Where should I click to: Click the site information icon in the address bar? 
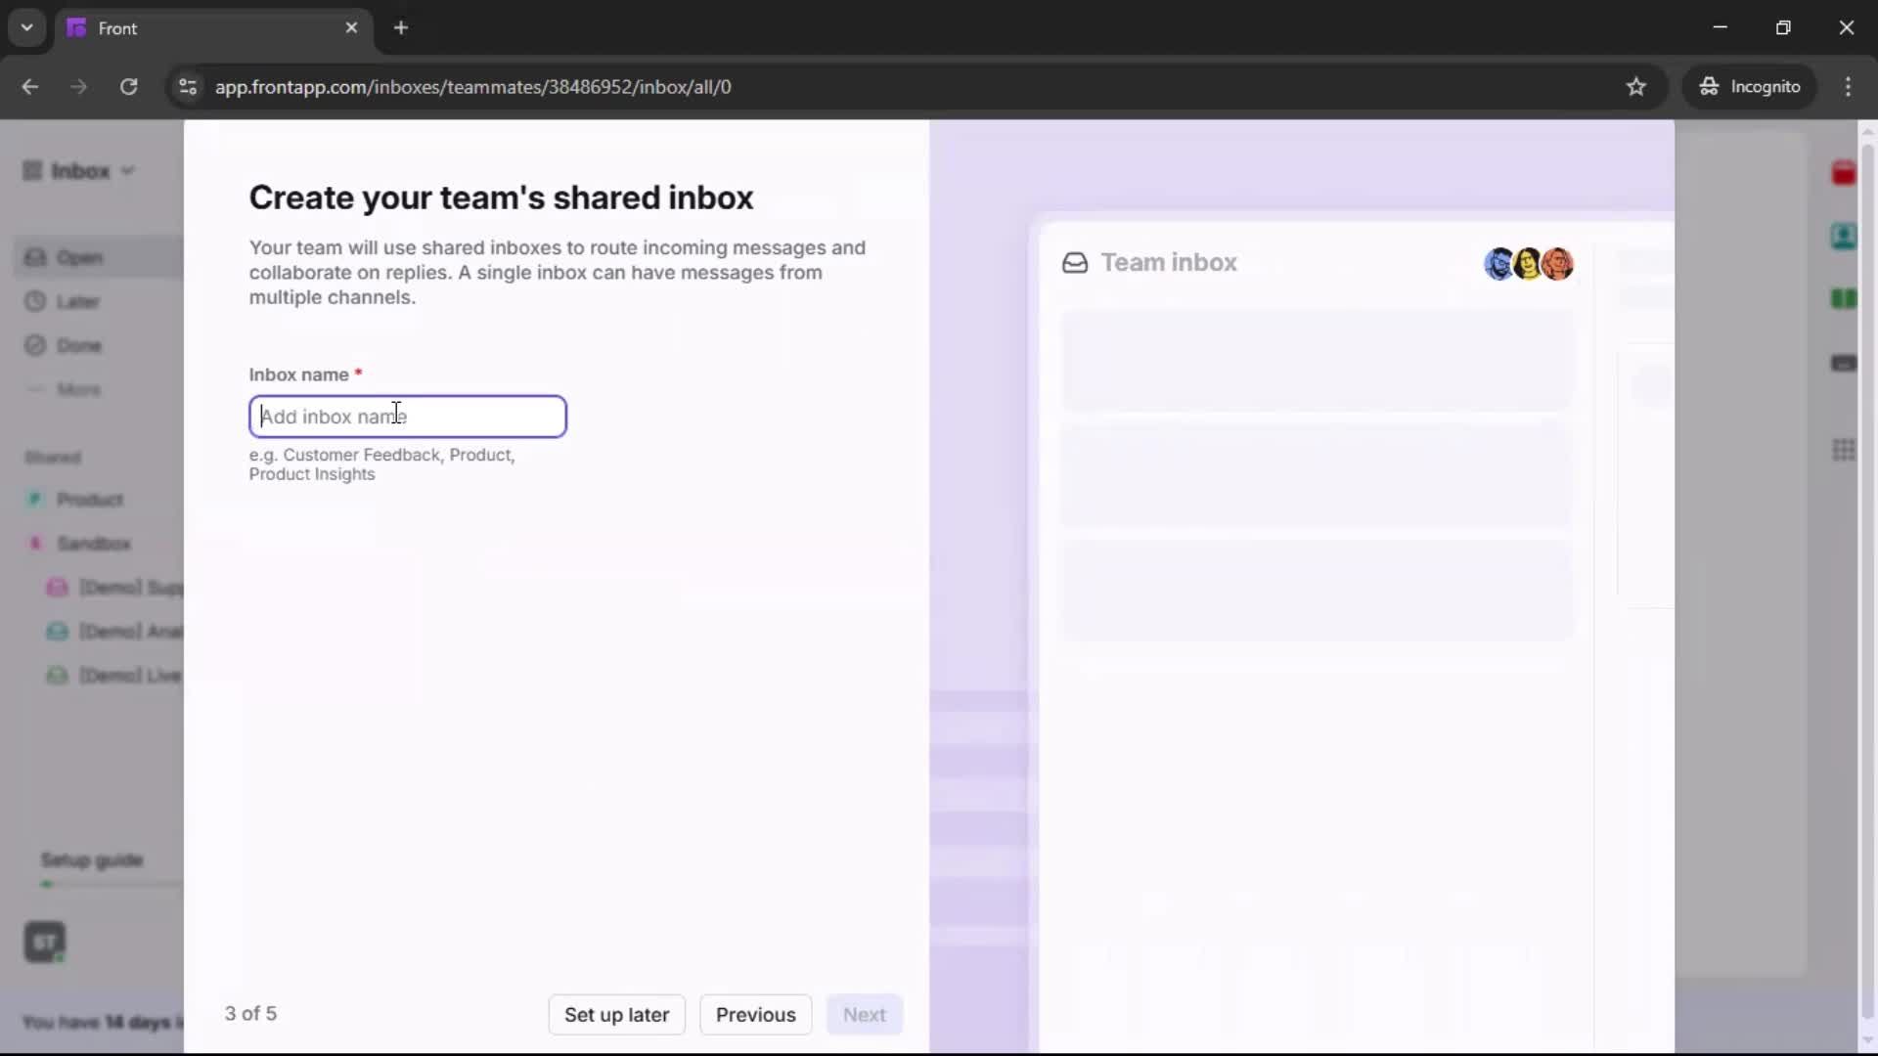click(187, 86)
